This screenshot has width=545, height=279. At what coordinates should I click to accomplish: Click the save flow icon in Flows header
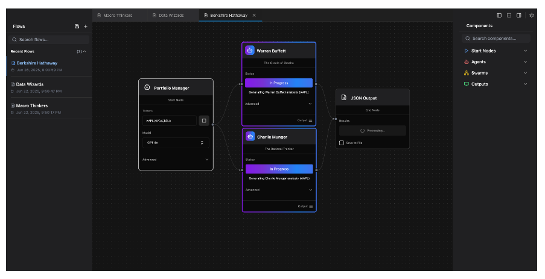pos(77,27)
